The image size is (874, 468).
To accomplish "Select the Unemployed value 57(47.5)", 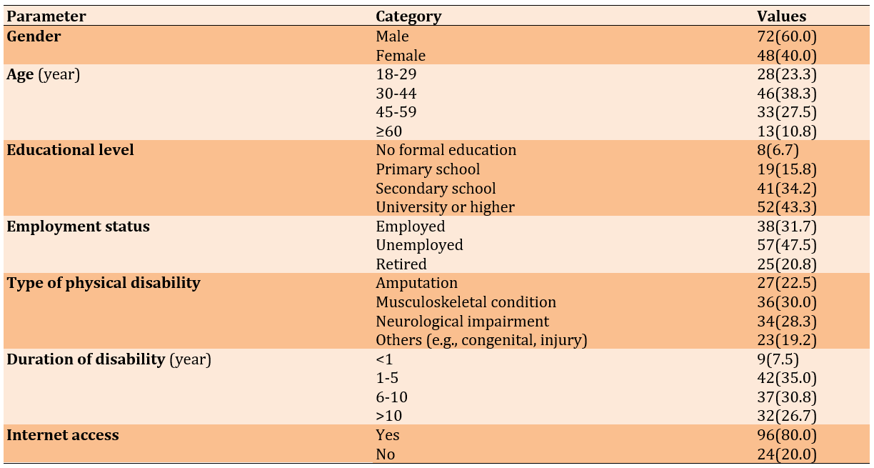I will tap(787, 245).
